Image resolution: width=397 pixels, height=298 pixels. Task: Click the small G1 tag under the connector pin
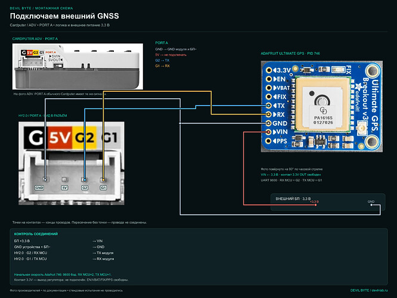[x=103, y=188]
